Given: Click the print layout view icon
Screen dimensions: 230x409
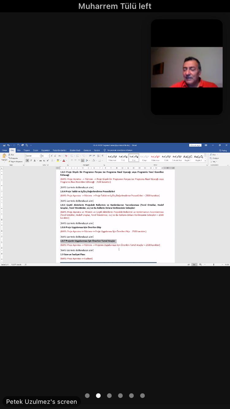Looking at the screenshot, I should [194, 264].
